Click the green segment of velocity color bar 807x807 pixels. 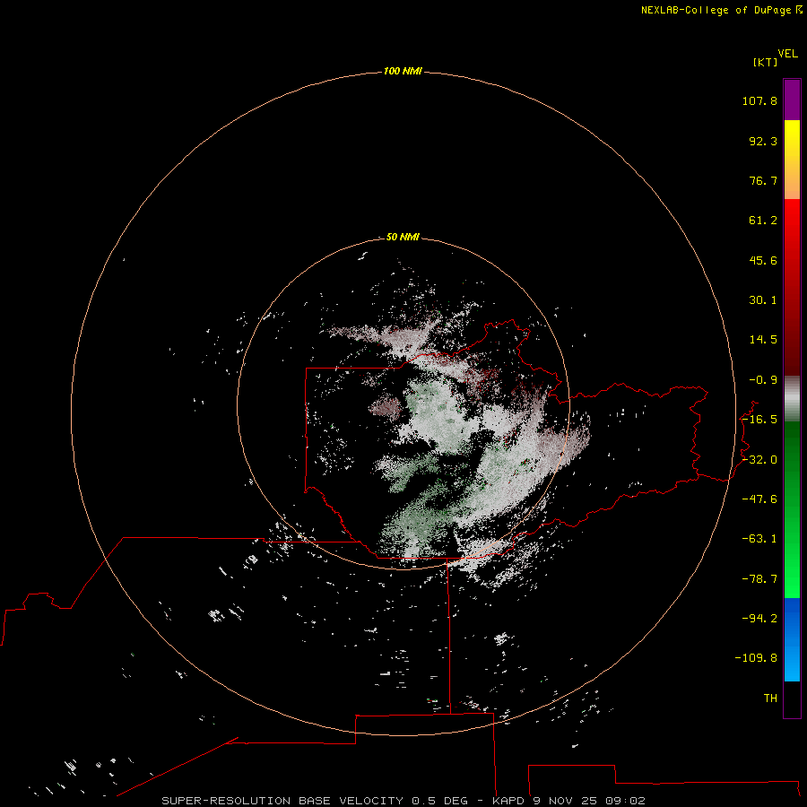(x=792, y=509)
